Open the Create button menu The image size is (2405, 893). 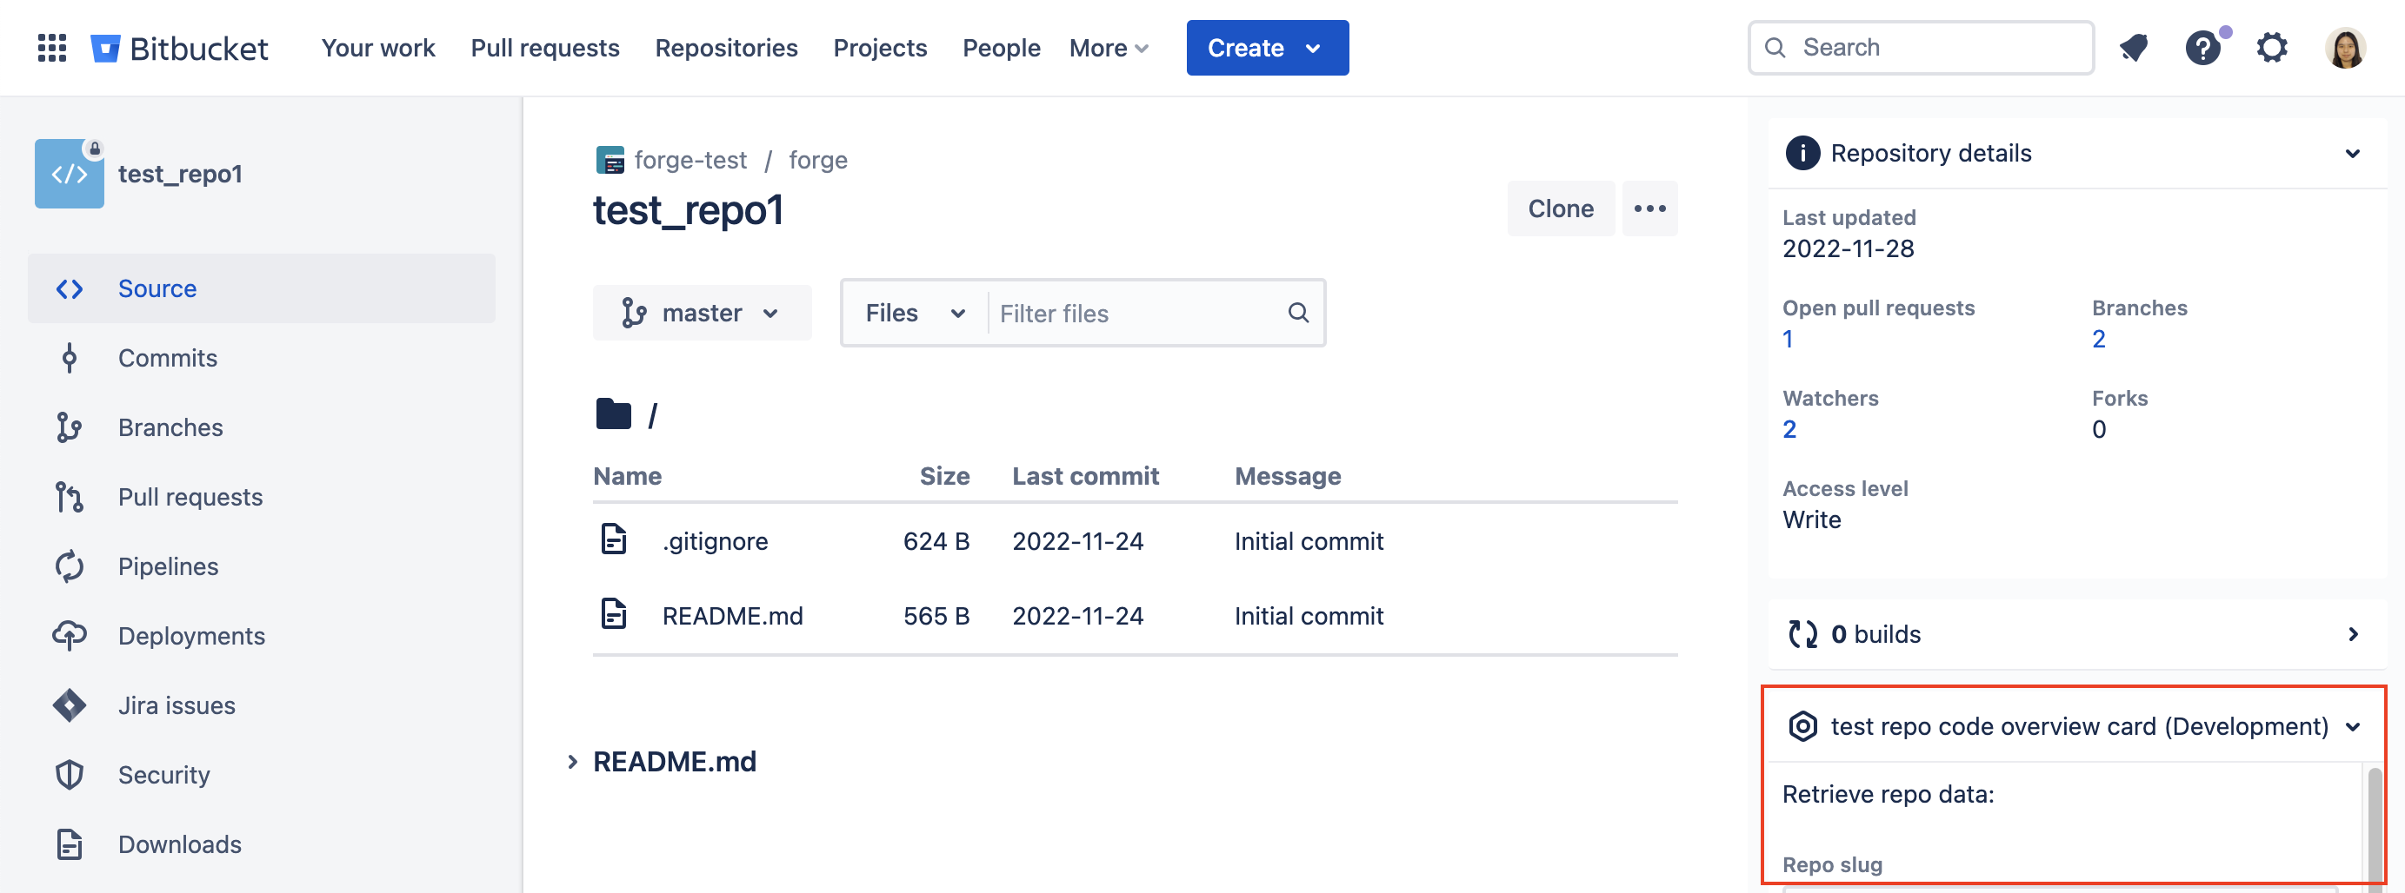(x=1266, y=48)
